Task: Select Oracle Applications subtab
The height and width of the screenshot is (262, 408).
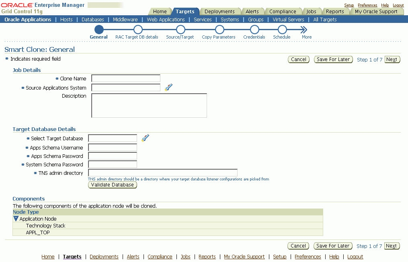Action: [28, 20]
